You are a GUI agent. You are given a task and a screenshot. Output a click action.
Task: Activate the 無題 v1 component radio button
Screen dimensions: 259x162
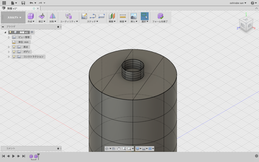pos(32,32)
